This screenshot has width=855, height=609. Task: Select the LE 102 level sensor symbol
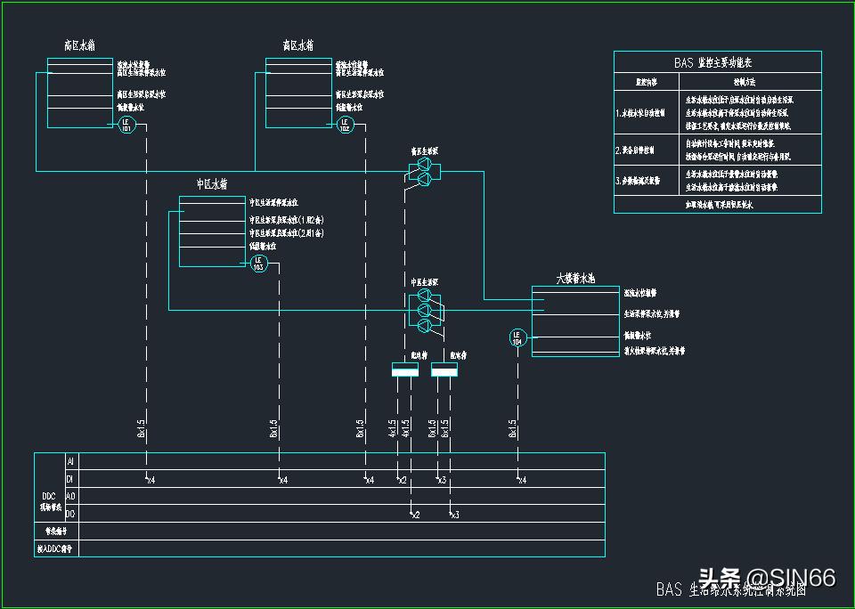(x=345, y=126)
